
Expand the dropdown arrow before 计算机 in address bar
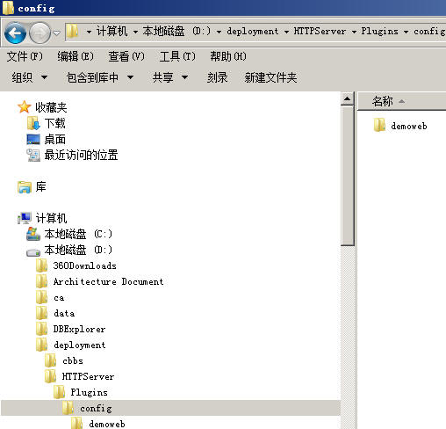click(89, 32)
